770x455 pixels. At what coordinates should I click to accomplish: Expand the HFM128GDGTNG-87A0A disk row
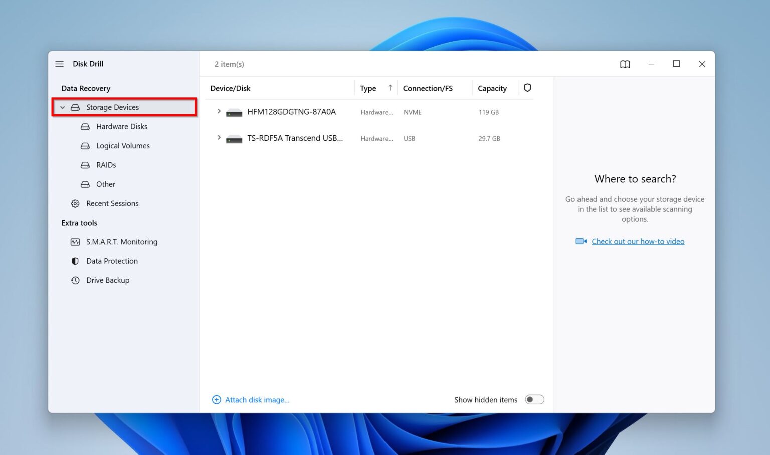[218, 111]
